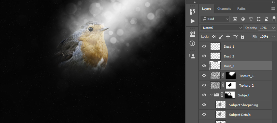Image resolution: width=277 pixels, height=123 pixels.
Task: Select the Texture_1 layer mask thumbnail
Action: (231, 76)
